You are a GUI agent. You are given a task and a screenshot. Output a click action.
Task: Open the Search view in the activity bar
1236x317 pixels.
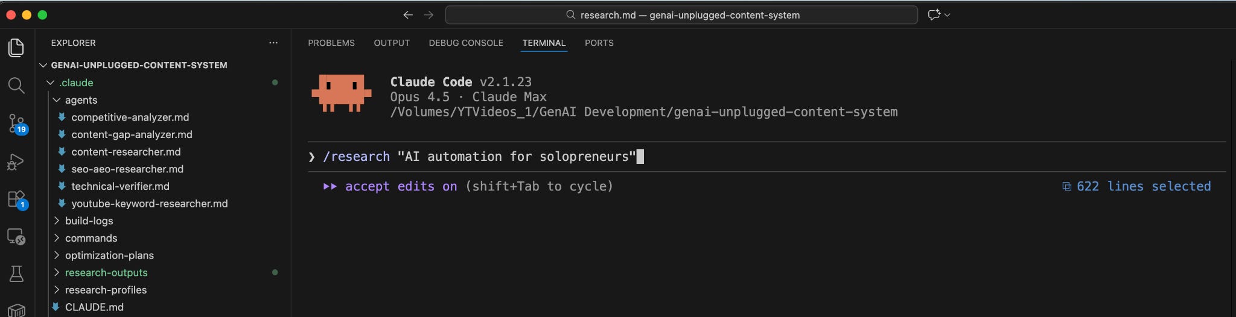(x=16, y=86)
